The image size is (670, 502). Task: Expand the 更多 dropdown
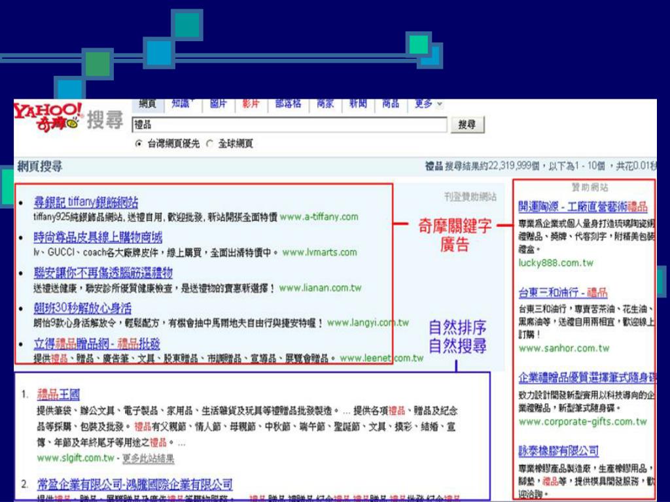[428, 104]
